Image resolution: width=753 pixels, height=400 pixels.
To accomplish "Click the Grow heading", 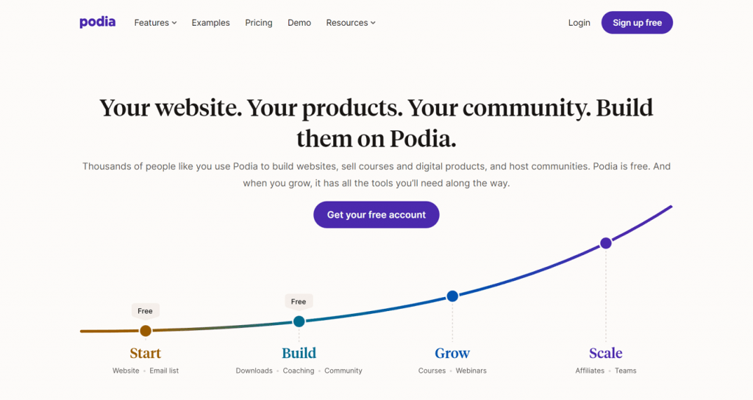I will [452, 353].
